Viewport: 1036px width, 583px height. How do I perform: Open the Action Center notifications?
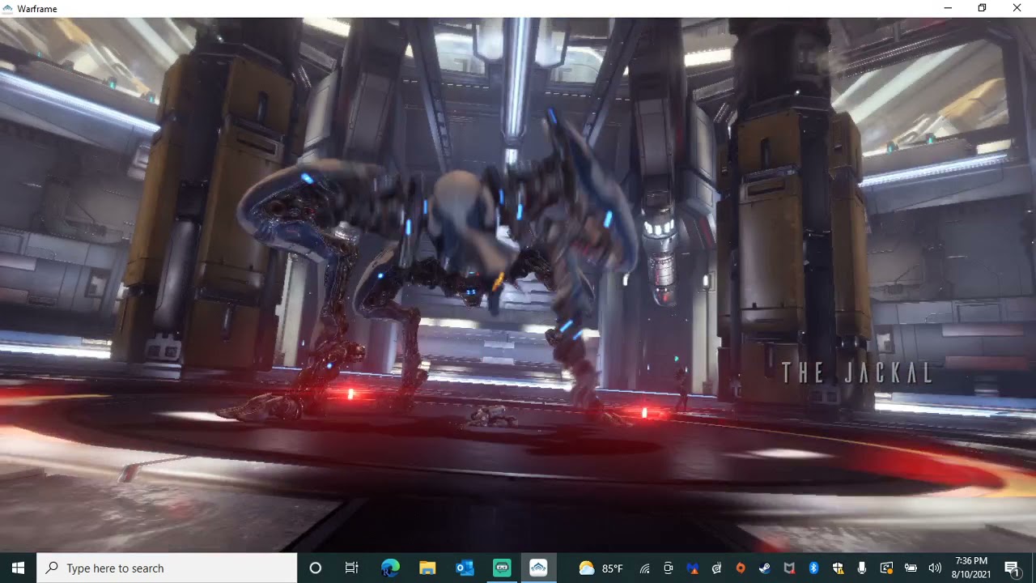(x=1012, y=568)
